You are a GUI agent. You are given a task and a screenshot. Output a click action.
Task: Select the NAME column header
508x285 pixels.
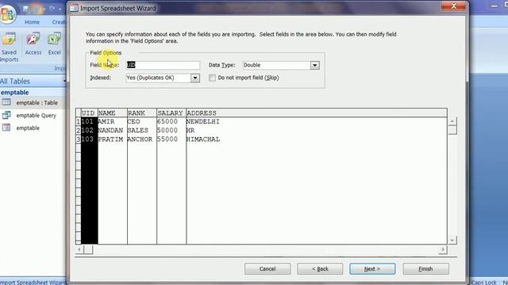(x=113, y=113)
